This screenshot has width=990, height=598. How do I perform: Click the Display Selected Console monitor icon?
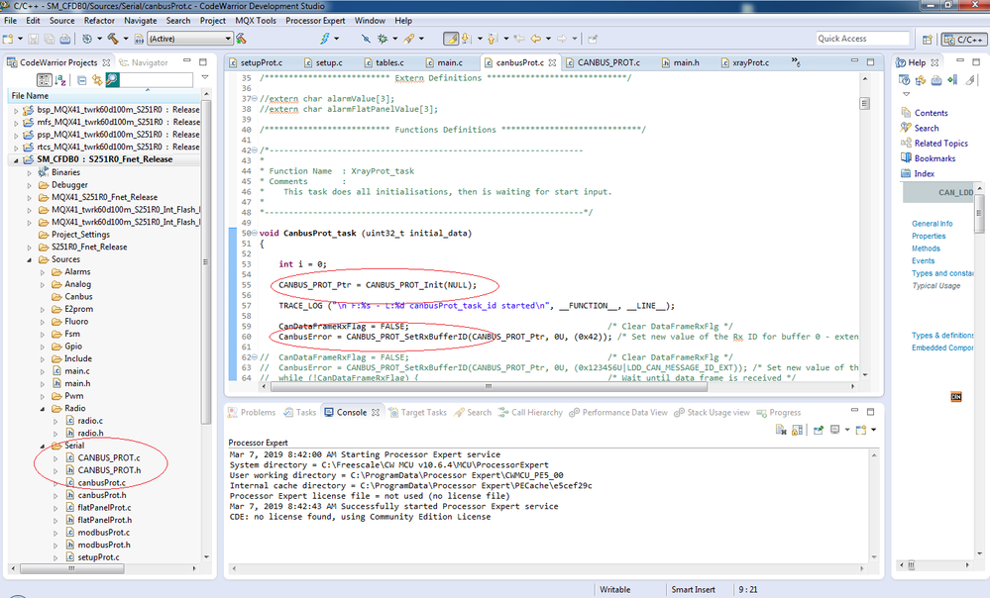click(834, 430)
